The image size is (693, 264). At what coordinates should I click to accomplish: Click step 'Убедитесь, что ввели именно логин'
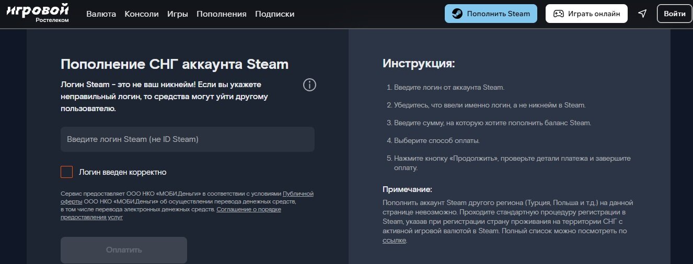pyautogui.click(x=491, y=105)
